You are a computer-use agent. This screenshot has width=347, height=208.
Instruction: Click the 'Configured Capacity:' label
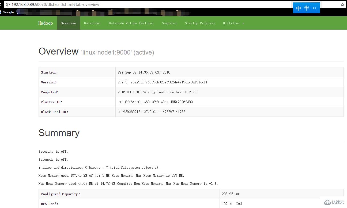click(61, 194)
